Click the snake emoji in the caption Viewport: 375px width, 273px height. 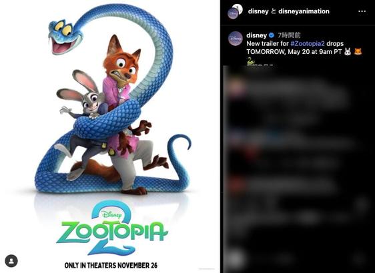(x=251, y=61)
